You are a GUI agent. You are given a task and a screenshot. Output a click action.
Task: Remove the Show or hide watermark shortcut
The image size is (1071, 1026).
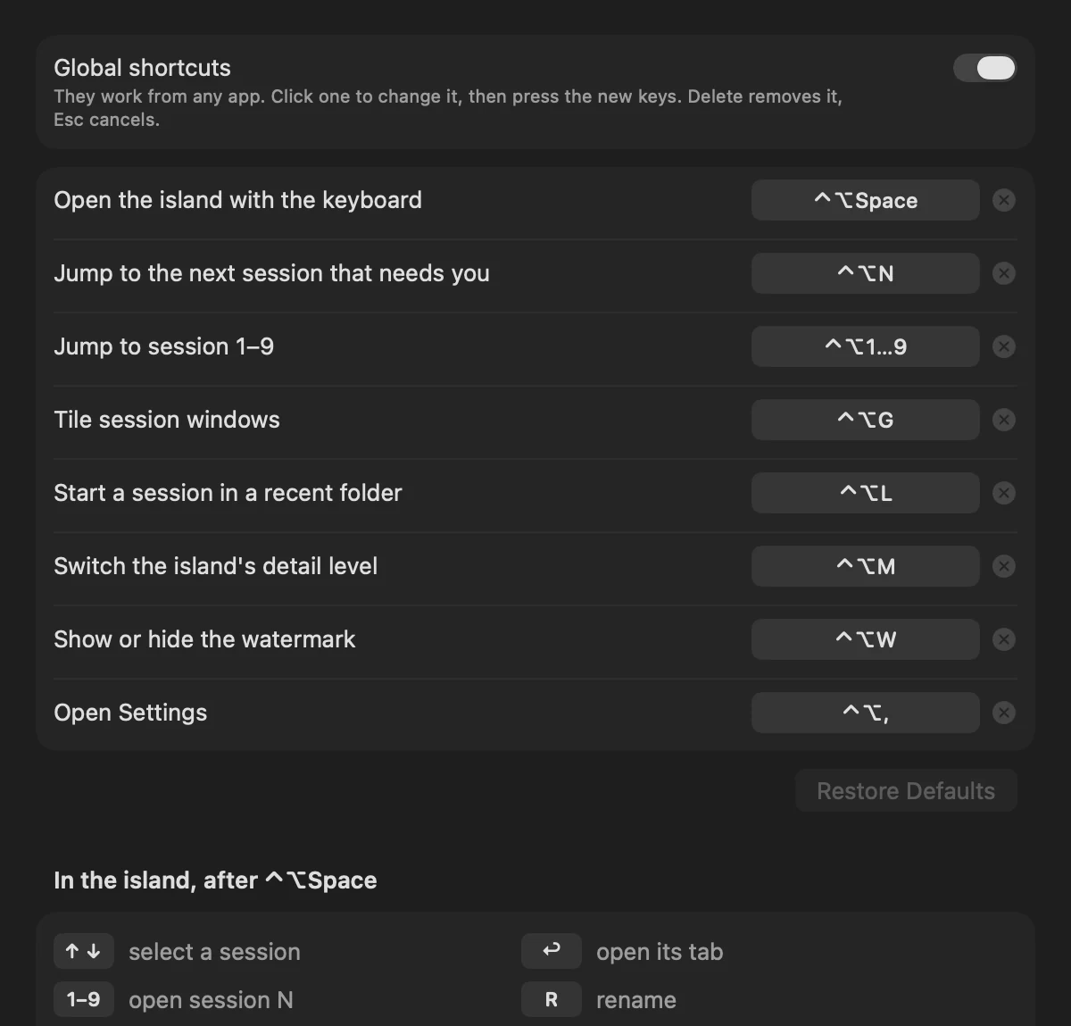(1004, 639)
